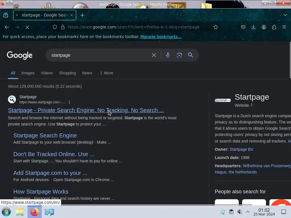Open Startpage Private Search Engine result
This screenshot has width=291, height=218.
[86, 110]
